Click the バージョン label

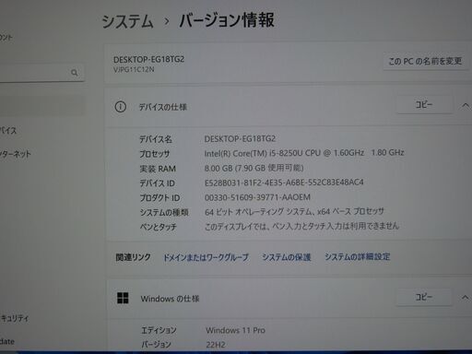(x=156, y=345)
